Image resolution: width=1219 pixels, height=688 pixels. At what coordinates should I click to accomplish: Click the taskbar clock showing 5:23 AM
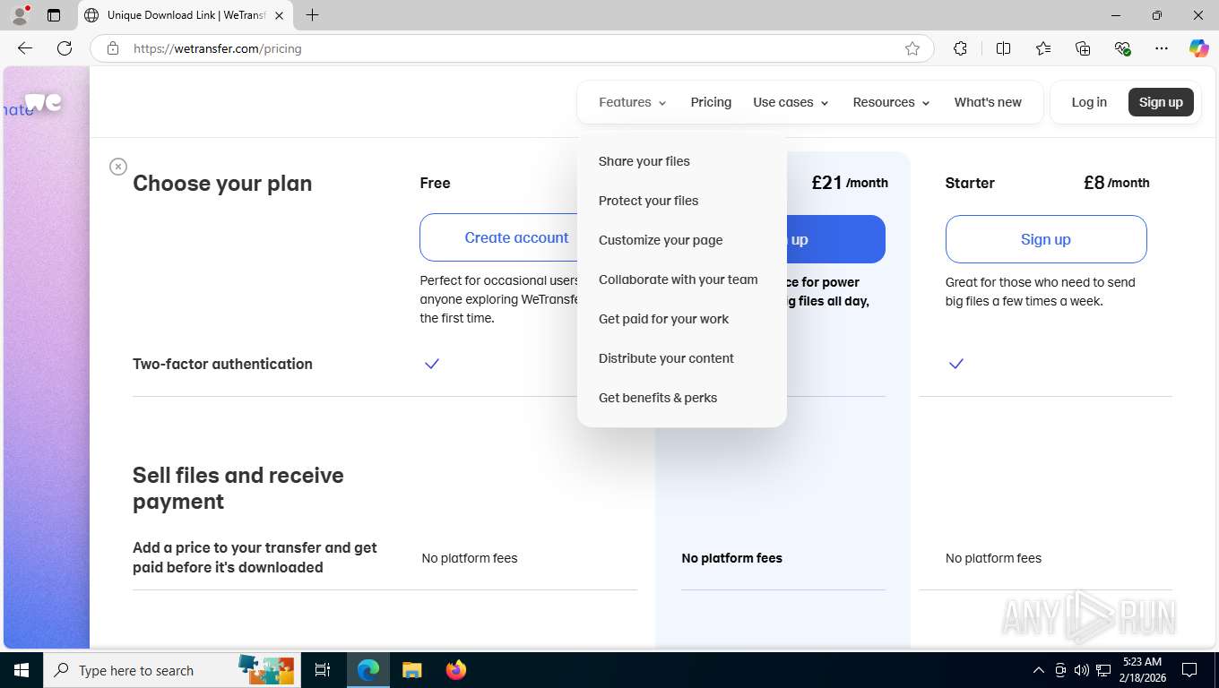(1142, 670)
